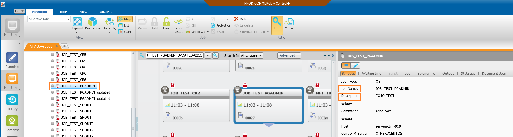This screenshot has width=513, height=137.
Task: Open Monitoring domain with orange icon
Action: (x=12, y=81)
